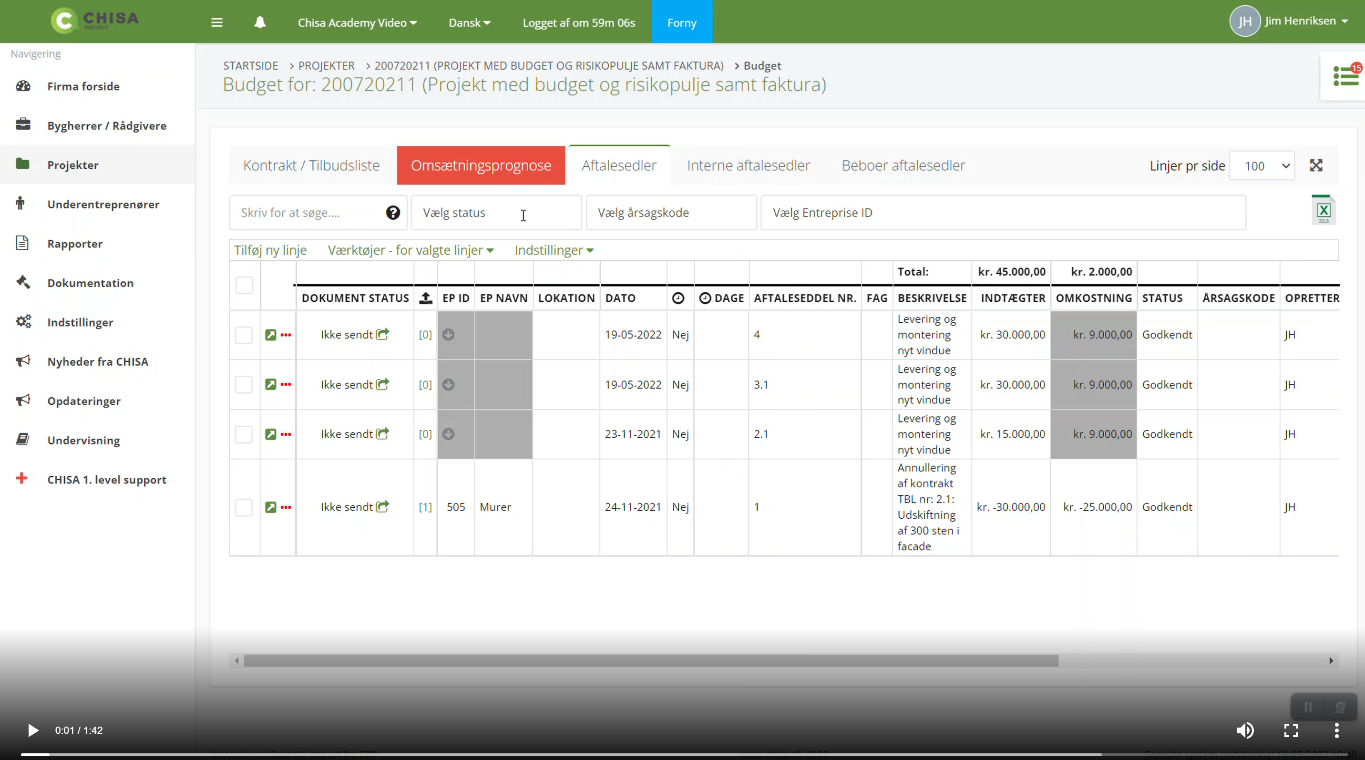
Task: Switch to Interne aftalesedler tab
Action: [748, 165]
